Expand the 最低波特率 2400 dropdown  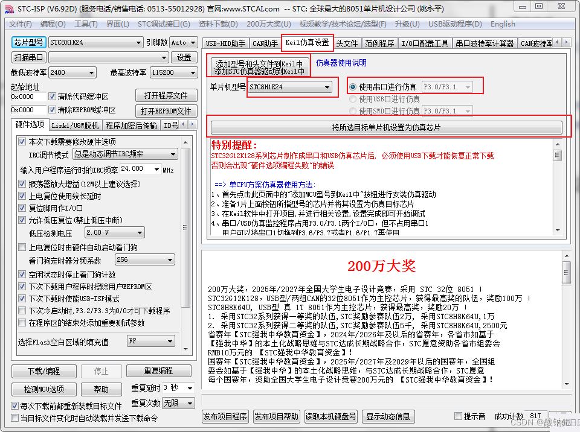click(x=91, y=73)
